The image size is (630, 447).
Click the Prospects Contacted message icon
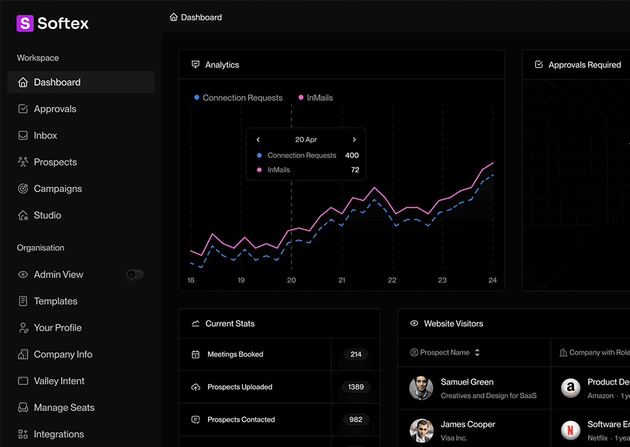coord(196,420)
